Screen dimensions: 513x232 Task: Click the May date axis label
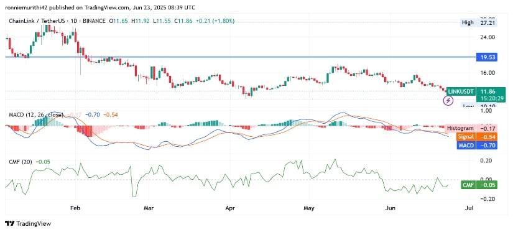[x=309, y=208]
